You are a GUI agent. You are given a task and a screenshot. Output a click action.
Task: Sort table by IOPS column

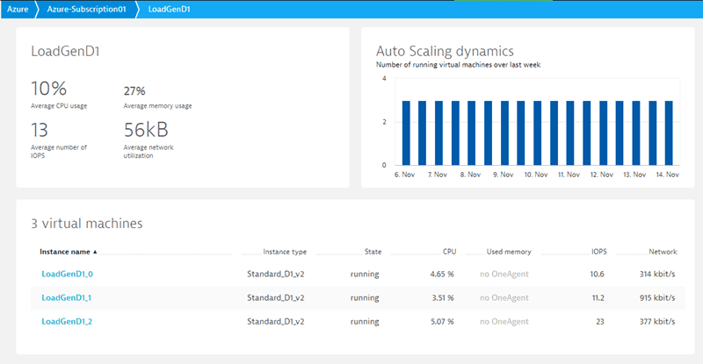coord(599,252)
